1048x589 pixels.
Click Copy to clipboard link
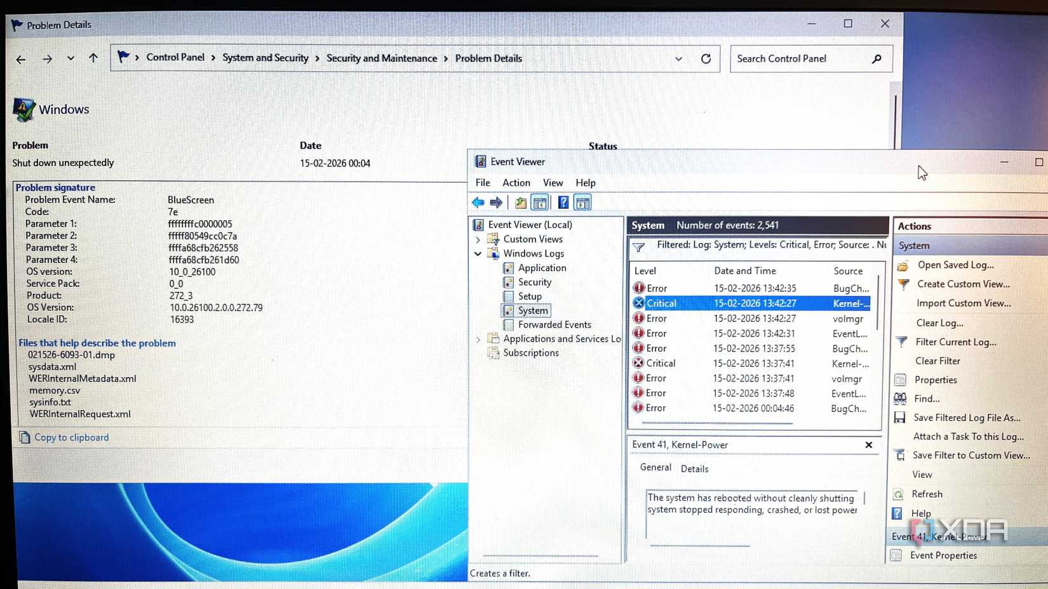pos(71,437)
